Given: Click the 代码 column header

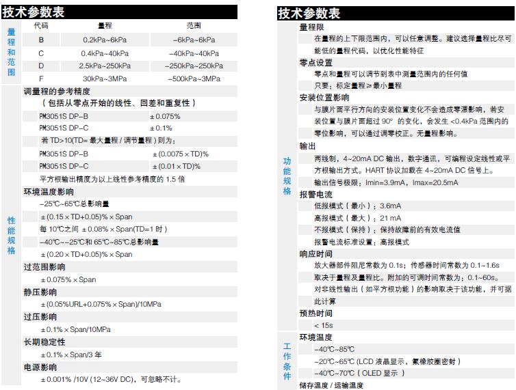Looking at the screenshot, I should 41,25.
